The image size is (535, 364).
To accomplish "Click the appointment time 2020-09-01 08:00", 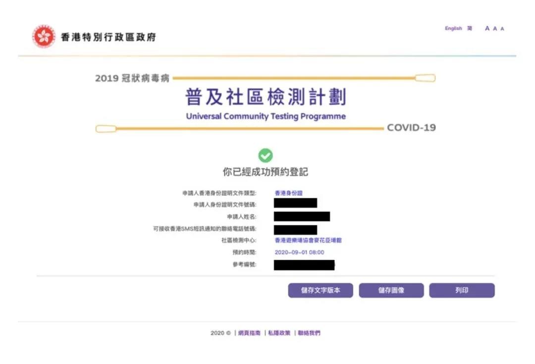I will coord(299,253).
